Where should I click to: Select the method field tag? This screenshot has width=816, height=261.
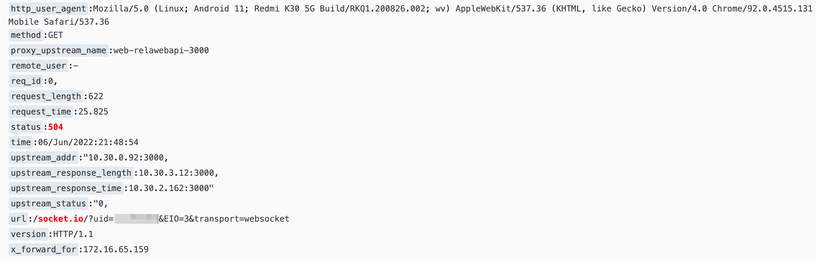point(26,35)
